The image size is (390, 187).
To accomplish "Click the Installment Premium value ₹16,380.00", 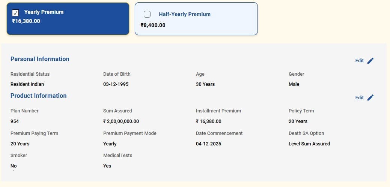I will pos(208,121).
